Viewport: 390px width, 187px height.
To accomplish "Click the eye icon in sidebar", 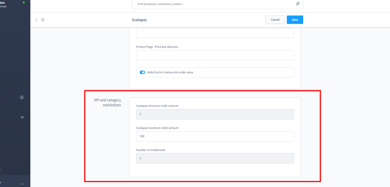I will [x=22, y=117].
